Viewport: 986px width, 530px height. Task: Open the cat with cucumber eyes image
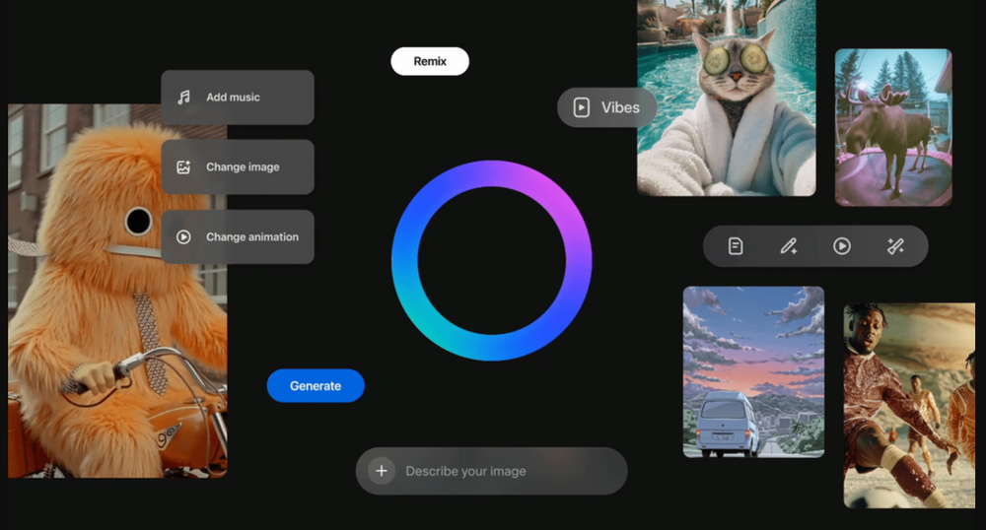click(x=726, y=99)
